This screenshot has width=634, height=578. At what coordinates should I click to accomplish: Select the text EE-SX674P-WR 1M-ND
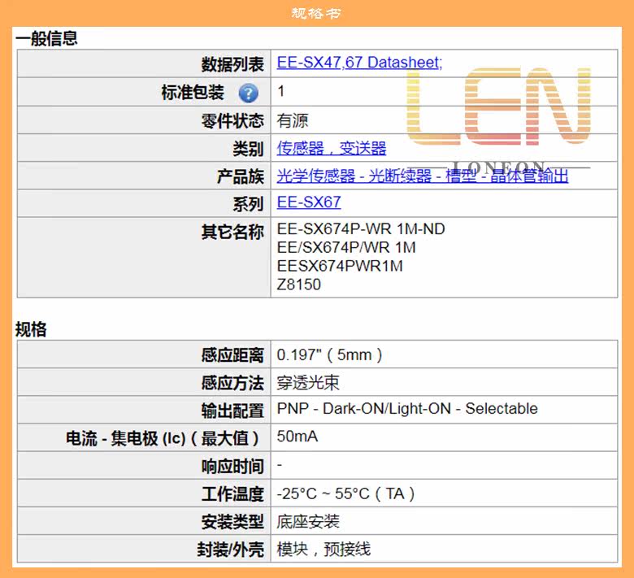tap(361, 229)
